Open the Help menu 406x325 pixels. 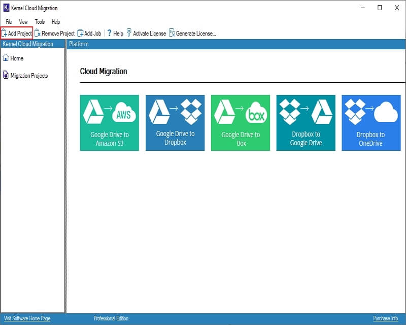(x=56, y=22)
